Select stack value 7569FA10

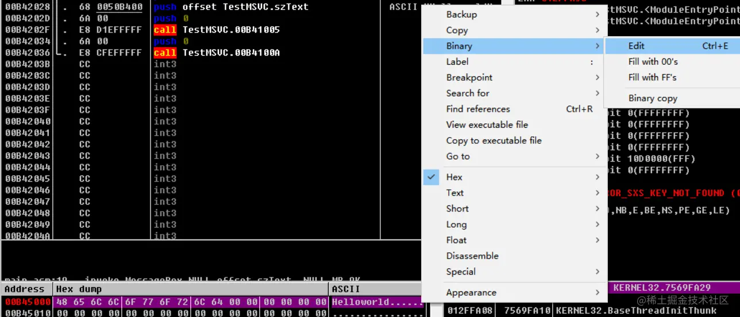[x=527, y=311]
